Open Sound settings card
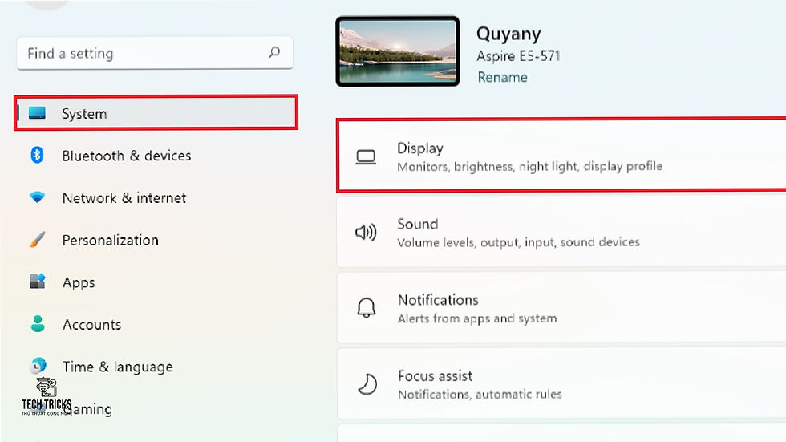This screenshot has height=442, width=786. (x=562, y=232)
